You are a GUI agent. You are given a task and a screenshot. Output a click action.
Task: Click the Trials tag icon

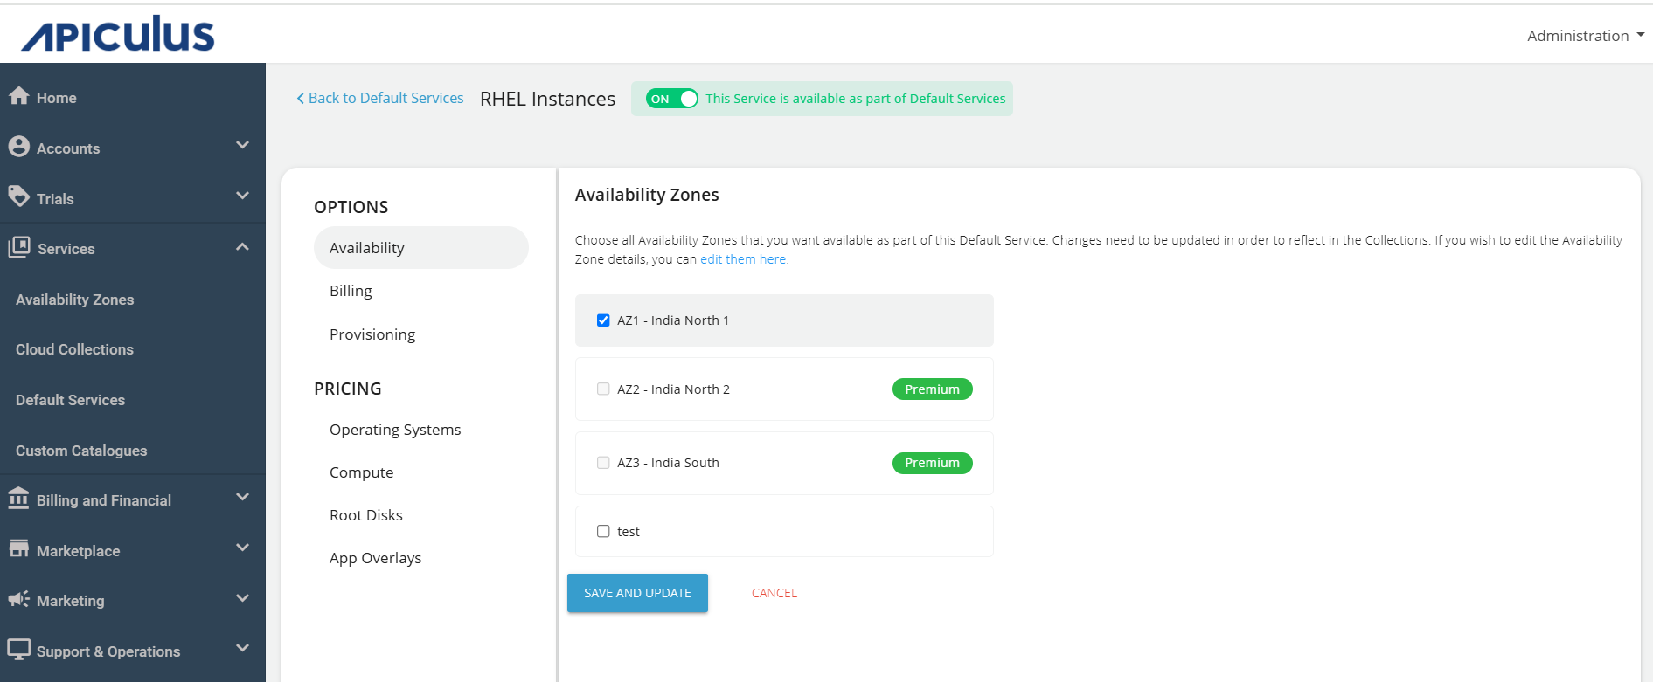[19, 196]
